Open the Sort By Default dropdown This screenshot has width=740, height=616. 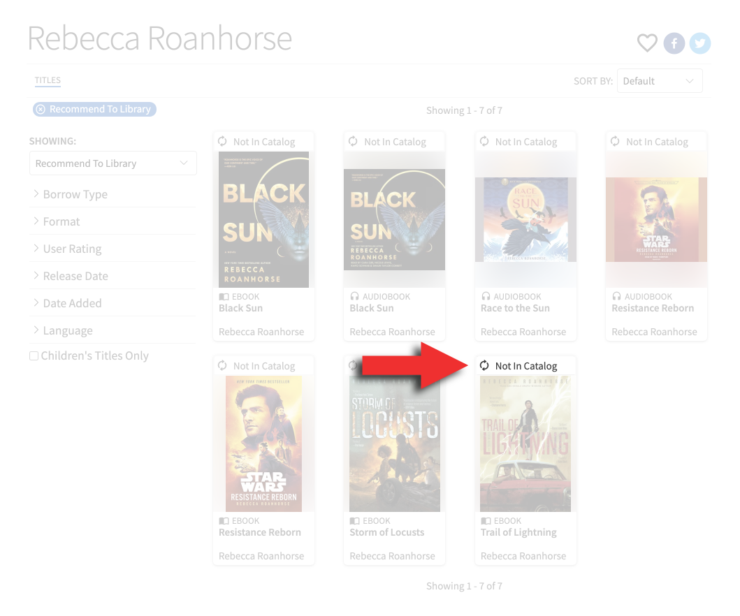[660, 80]
